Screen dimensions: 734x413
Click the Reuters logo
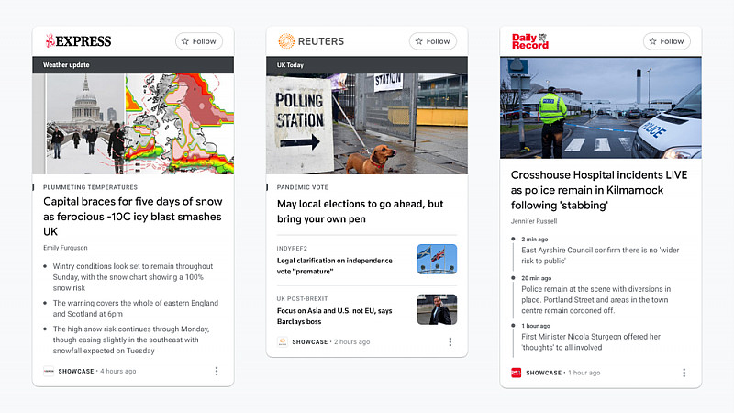point(311,41)
